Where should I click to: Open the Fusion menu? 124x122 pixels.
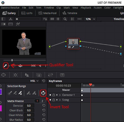coord(98,8)
